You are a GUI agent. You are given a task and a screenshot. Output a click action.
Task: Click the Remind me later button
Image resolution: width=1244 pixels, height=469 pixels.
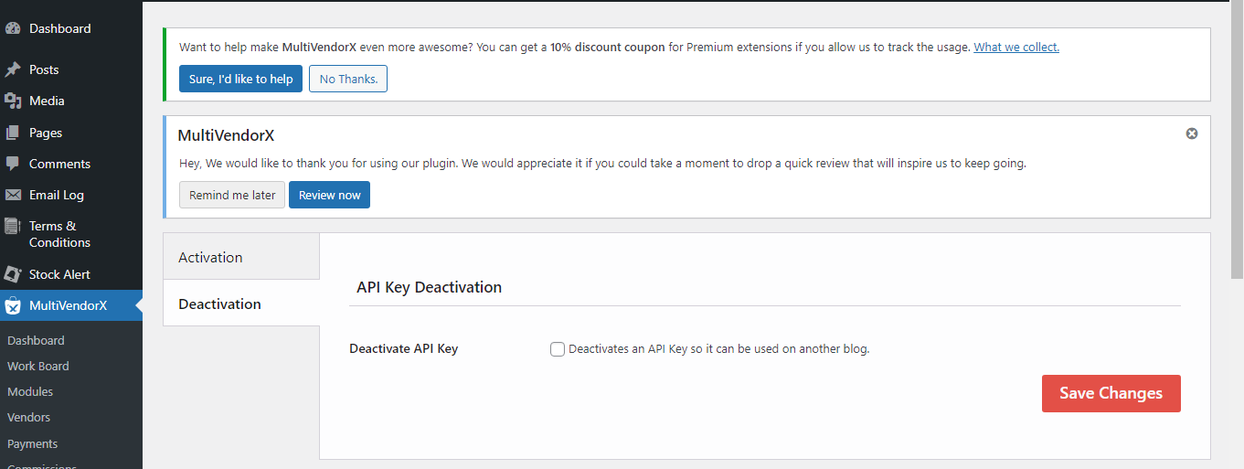pos(232,195)
